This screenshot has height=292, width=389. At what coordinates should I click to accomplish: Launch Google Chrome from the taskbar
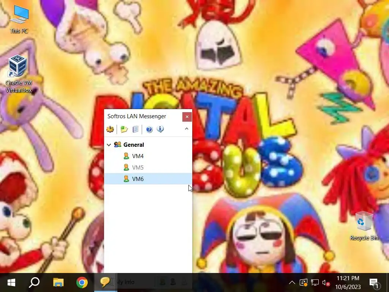(82, 282)
